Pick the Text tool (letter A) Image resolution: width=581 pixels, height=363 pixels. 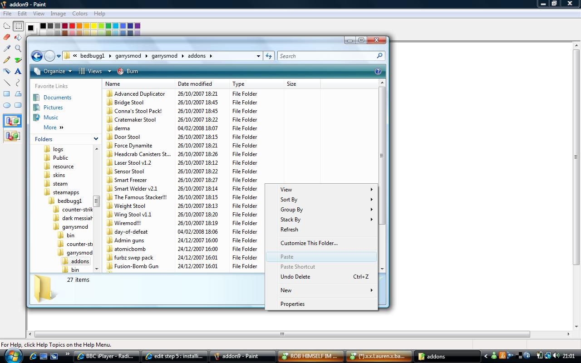[18, 71]
